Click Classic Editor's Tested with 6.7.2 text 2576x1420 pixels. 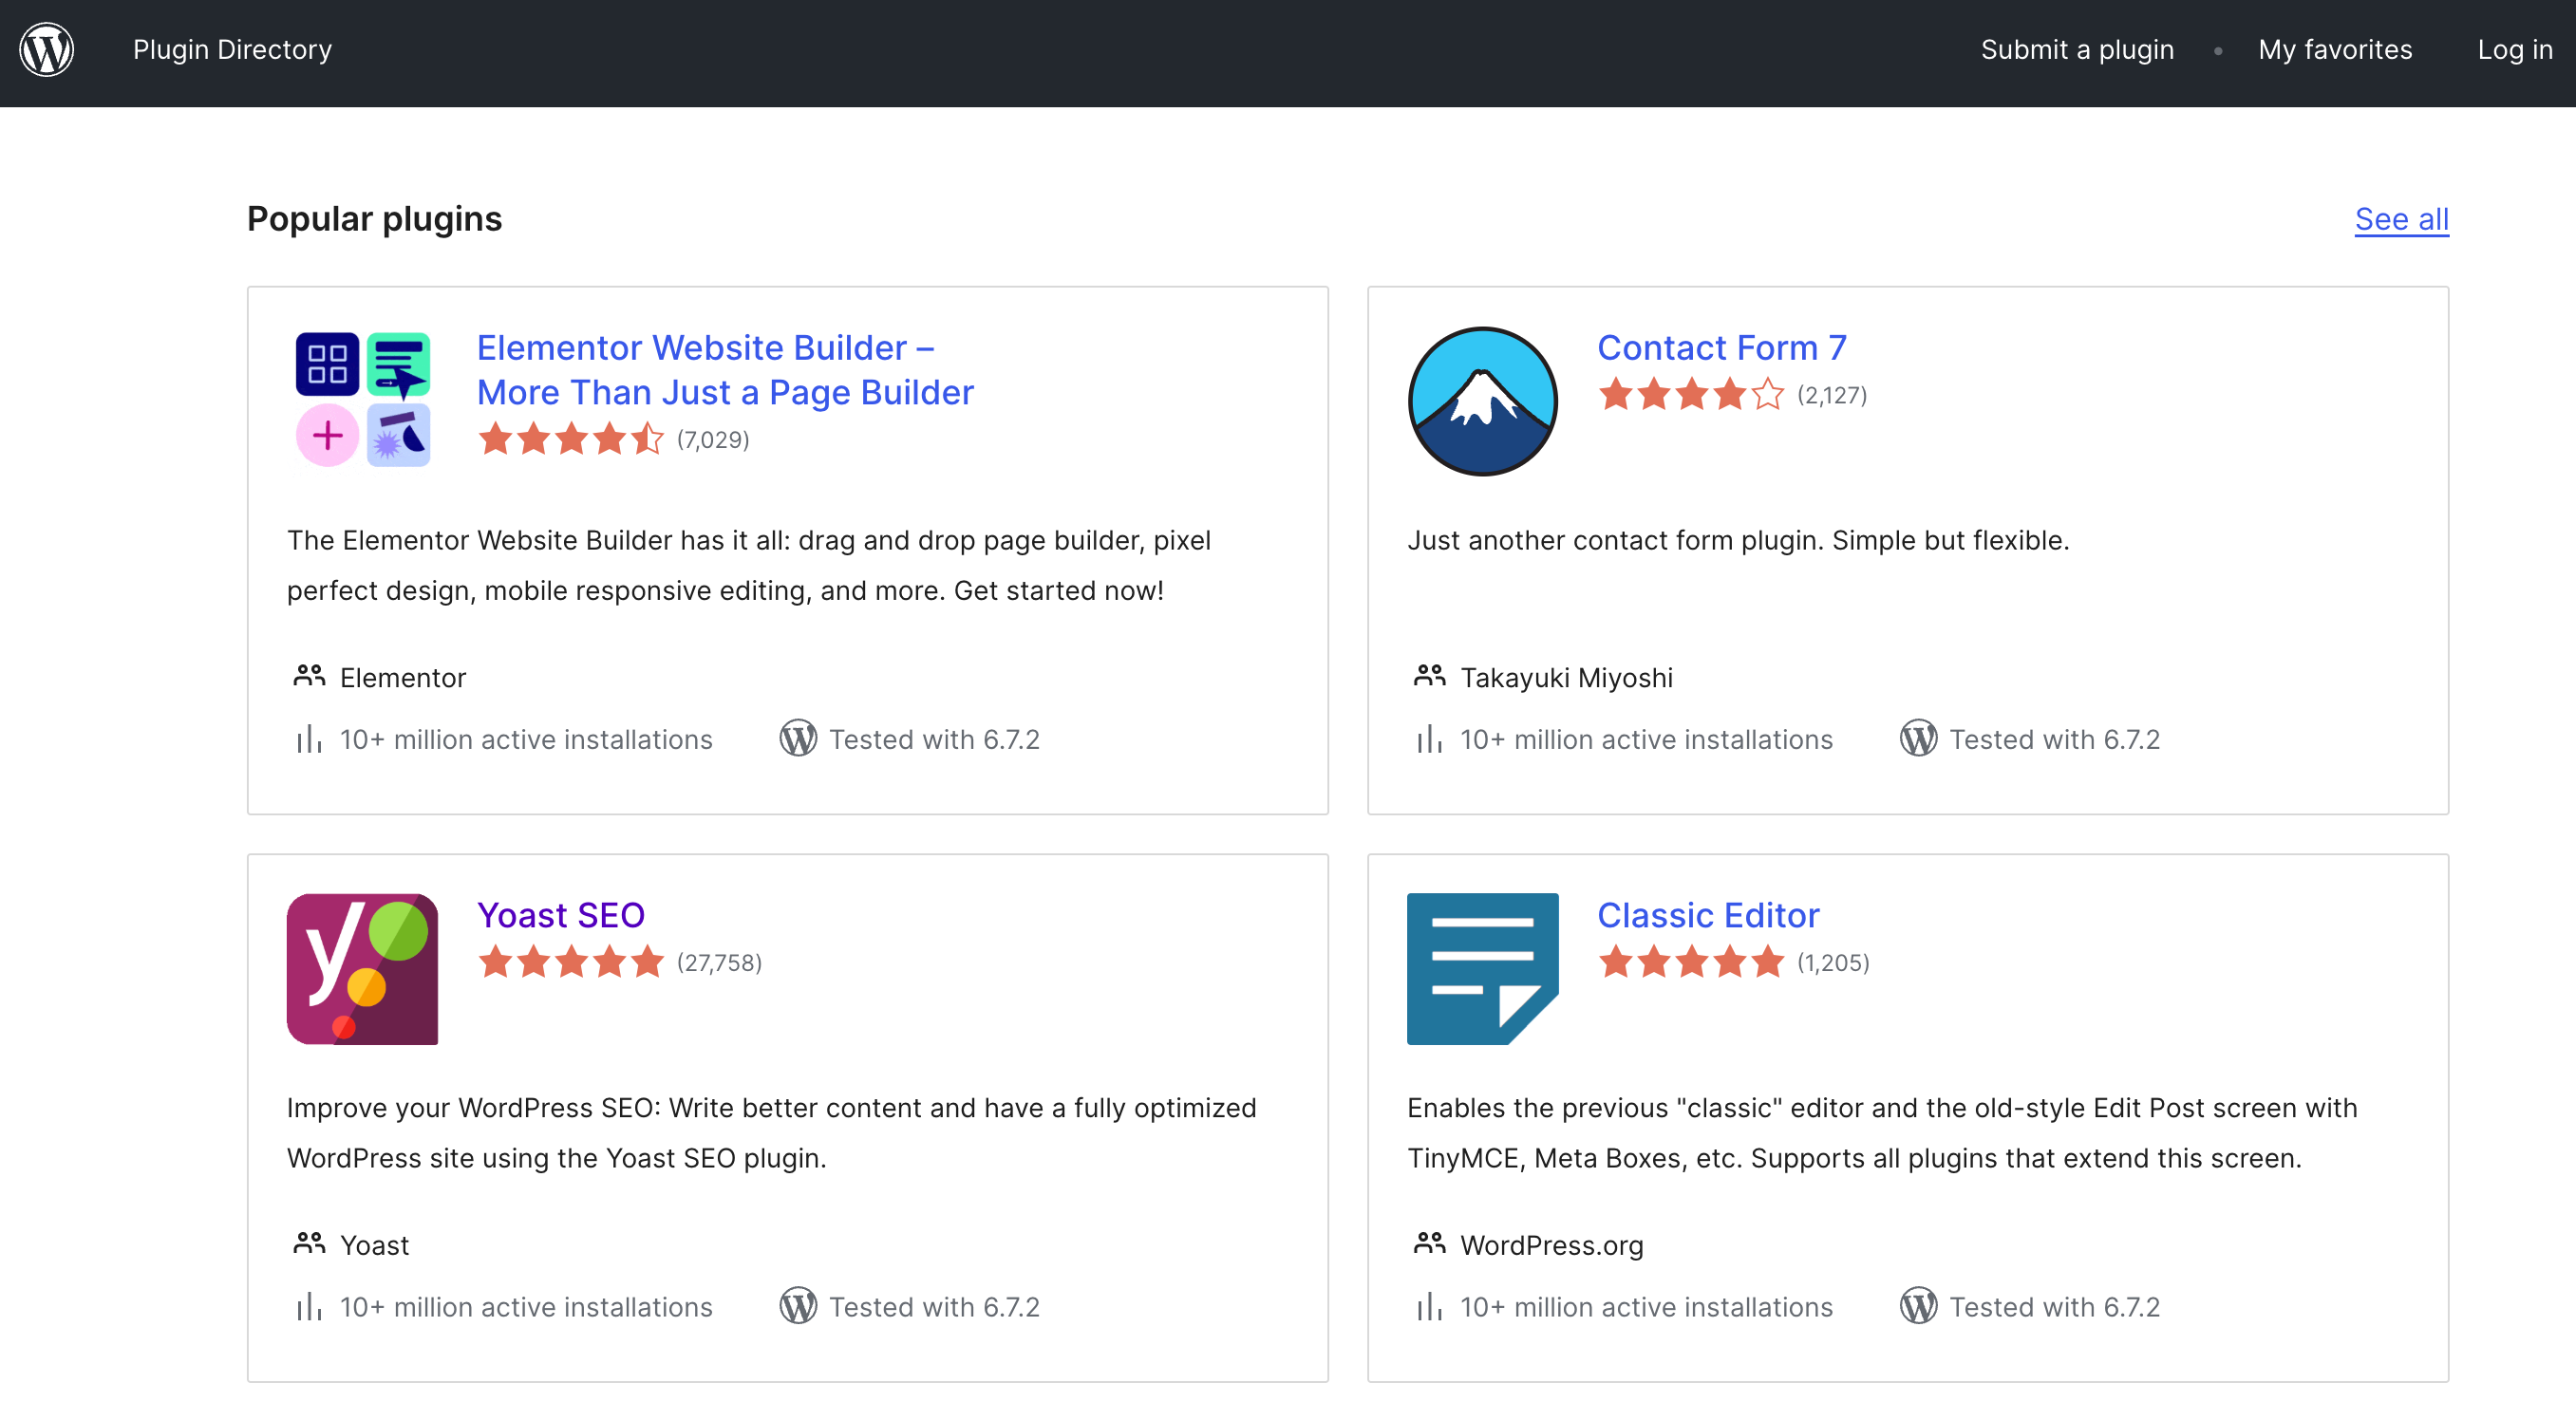[x=2054, y=1307]
